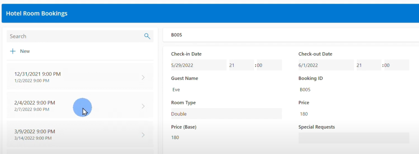Select the 12/31/2021 9:00 PM booking entry
This screenshot has width=419, height=154.
tap(80, 77)
